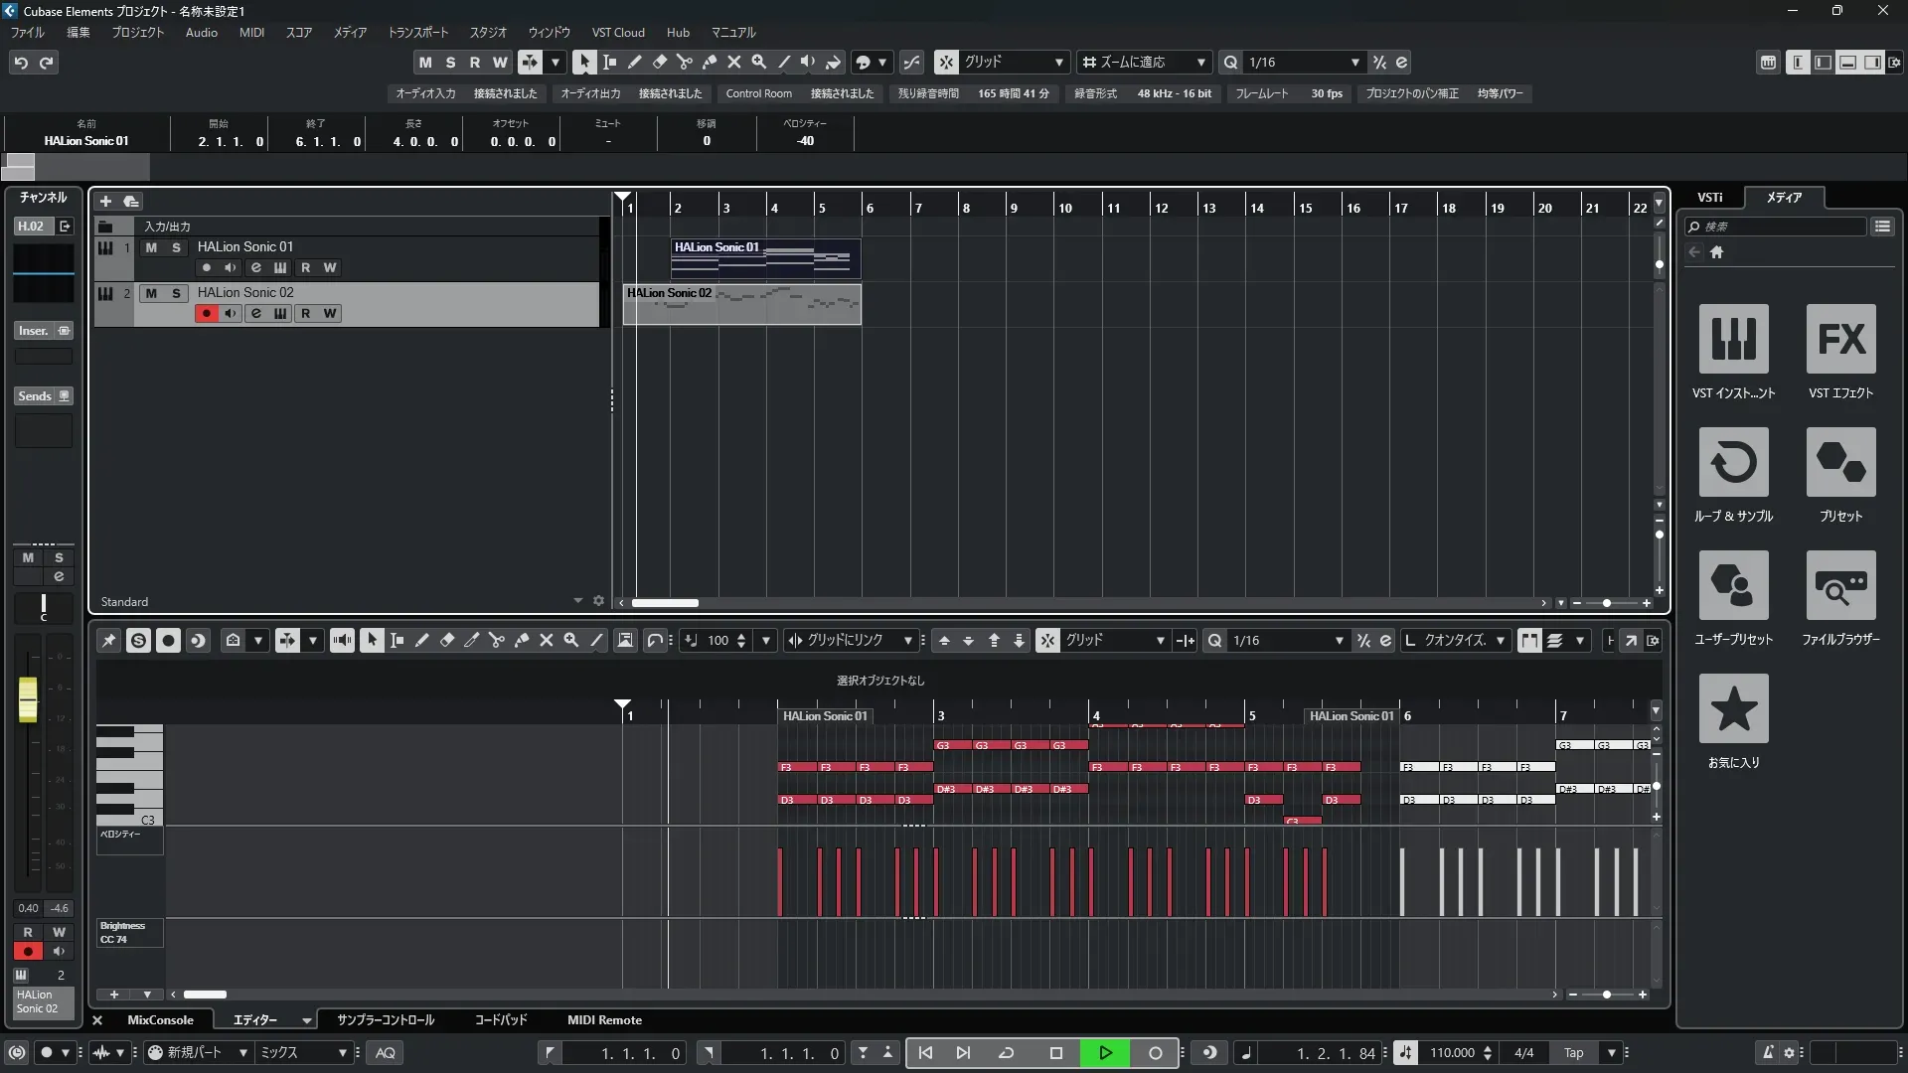The width and height of the screenshot is (1908, 1073).
Task: Open the MIDI menu
Action: click(251, 32)
